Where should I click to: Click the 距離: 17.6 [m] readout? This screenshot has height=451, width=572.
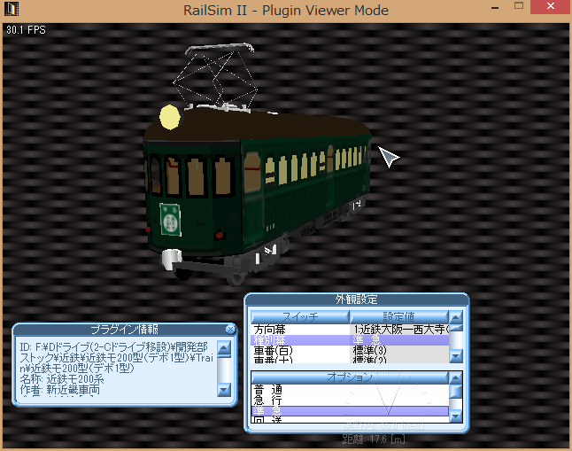point(374,439)
